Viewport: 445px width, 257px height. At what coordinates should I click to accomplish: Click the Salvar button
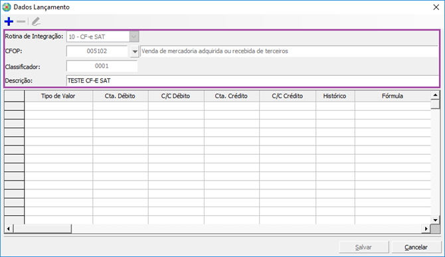coord(364,247)
